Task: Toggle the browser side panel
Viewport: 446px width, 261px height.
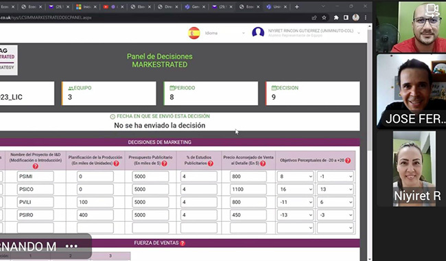Action: (346, 18)
